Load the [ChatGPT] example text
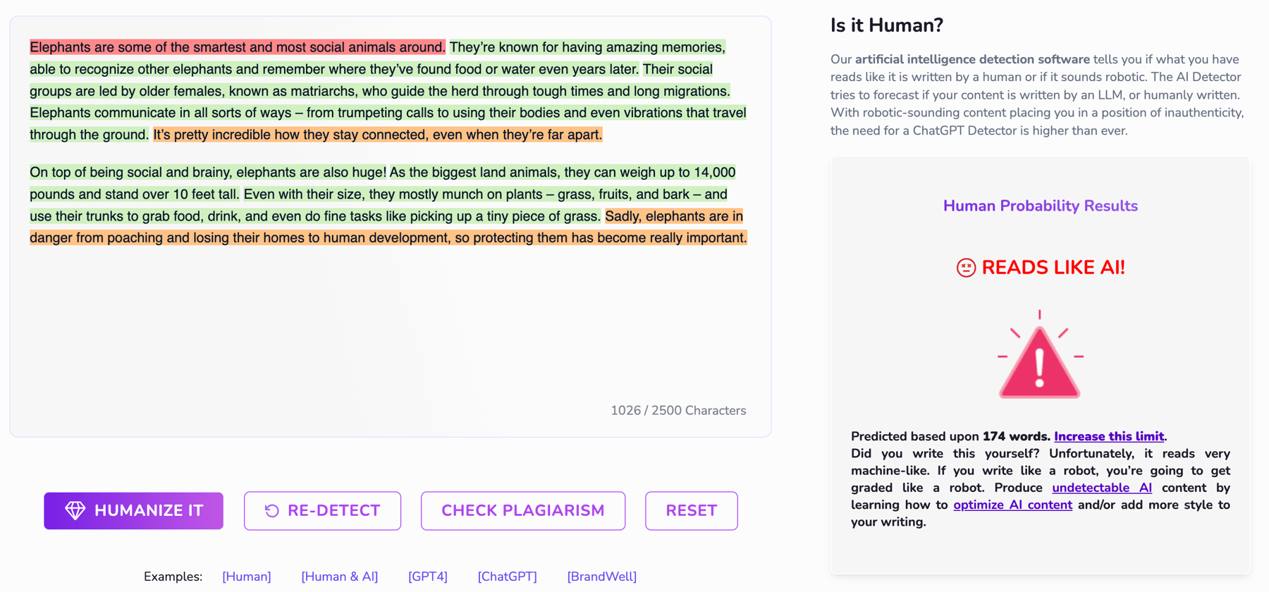Viewport: 1269px width, 592px height. 508,576
